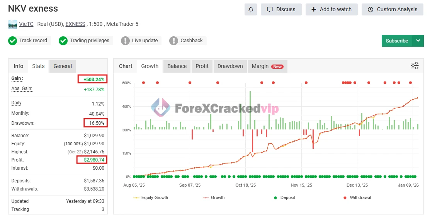
Task: Click the +503.24% gain value
Action: click(x=94, y=80)
